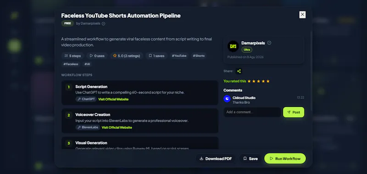Select the Visual Generation step heading
367x174 pixels.
[x=91, y=143]
